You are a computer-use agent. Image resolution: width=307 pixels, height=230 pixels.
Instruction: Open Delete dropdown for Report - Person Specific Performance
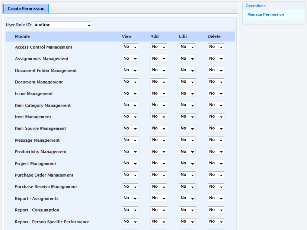click(x=215, y=221)
